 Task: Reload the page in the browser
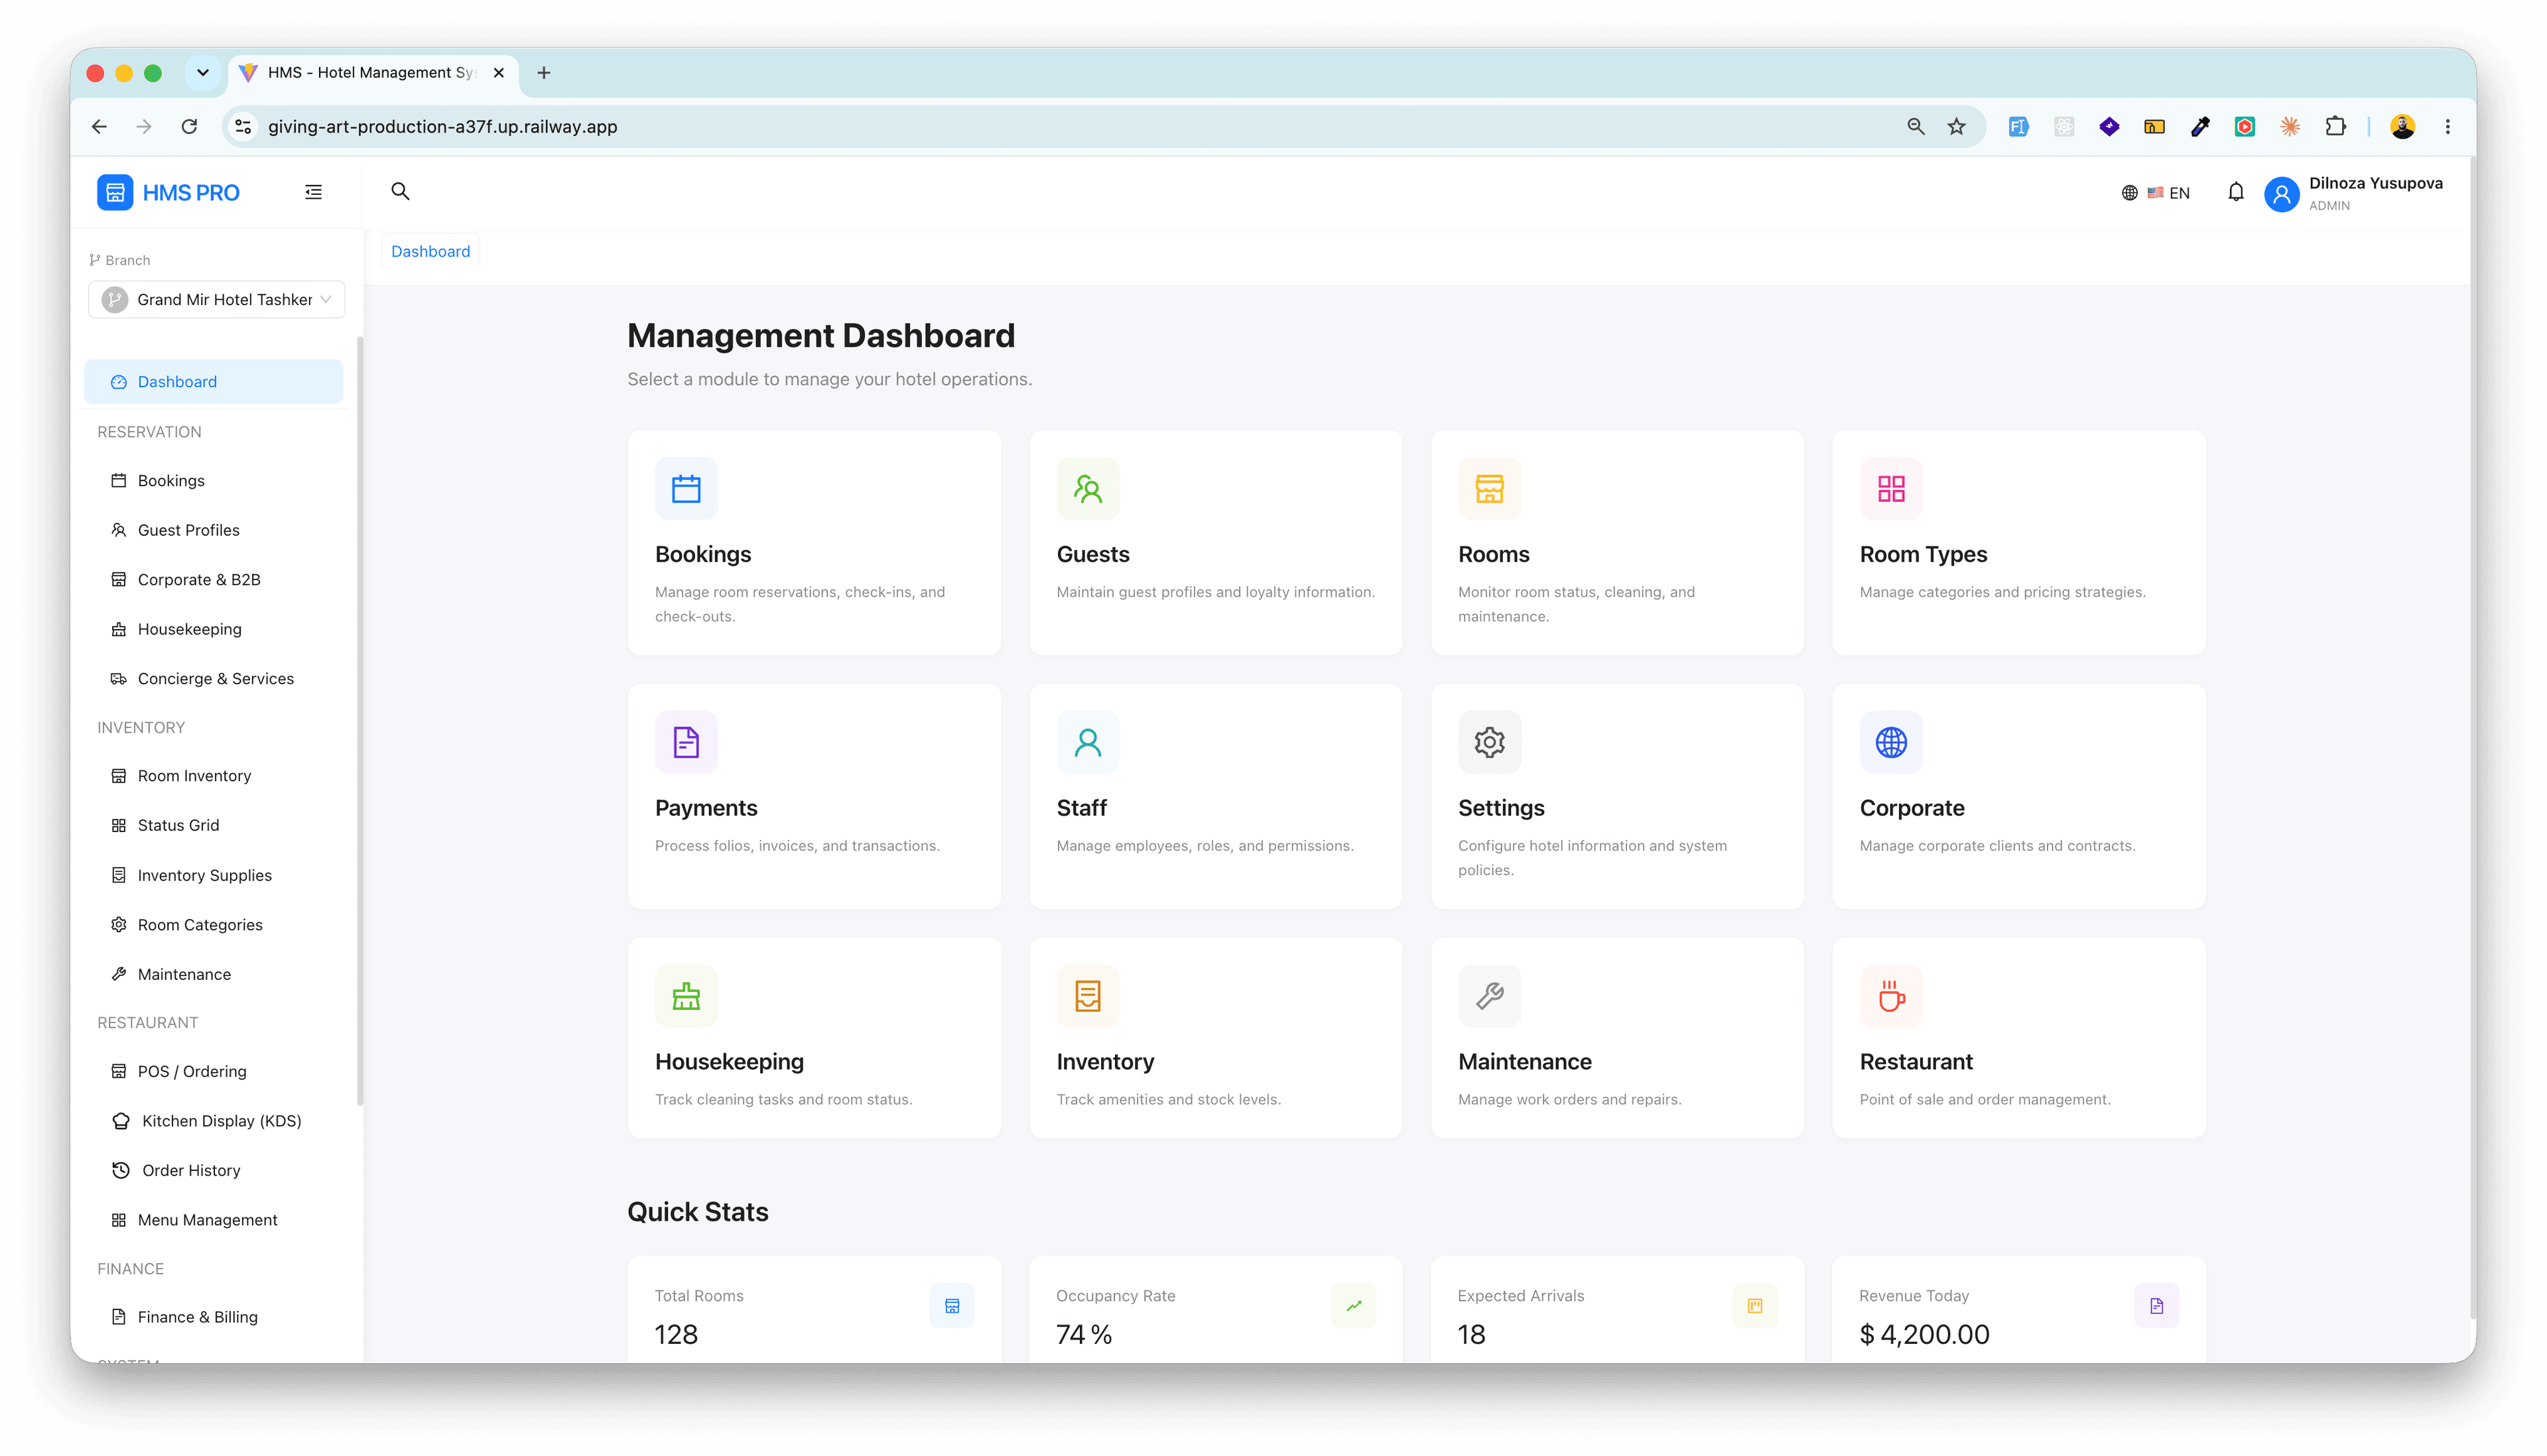click(x=189, y=127)
